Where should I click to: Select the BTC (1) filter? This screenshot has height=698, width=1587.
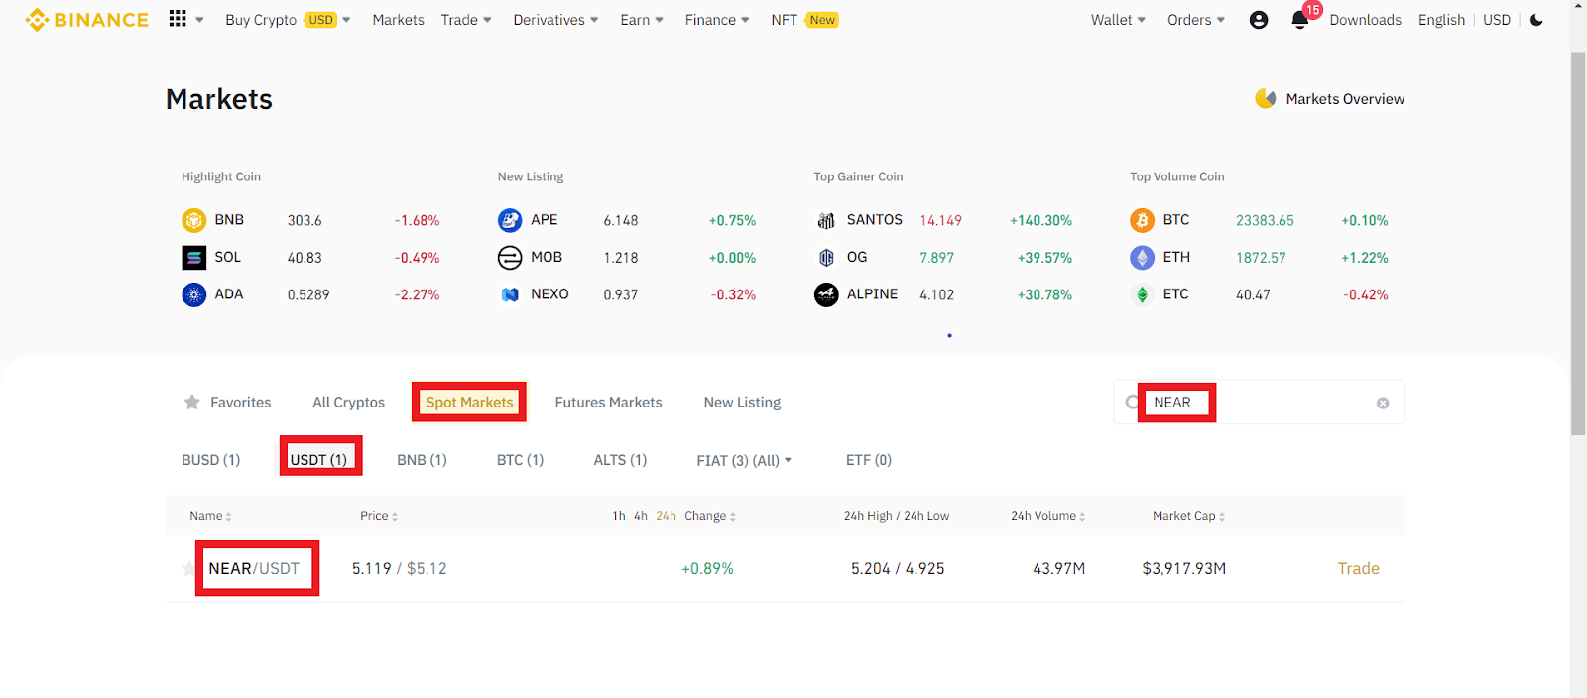pyautogui.click(x=520, y=460)
